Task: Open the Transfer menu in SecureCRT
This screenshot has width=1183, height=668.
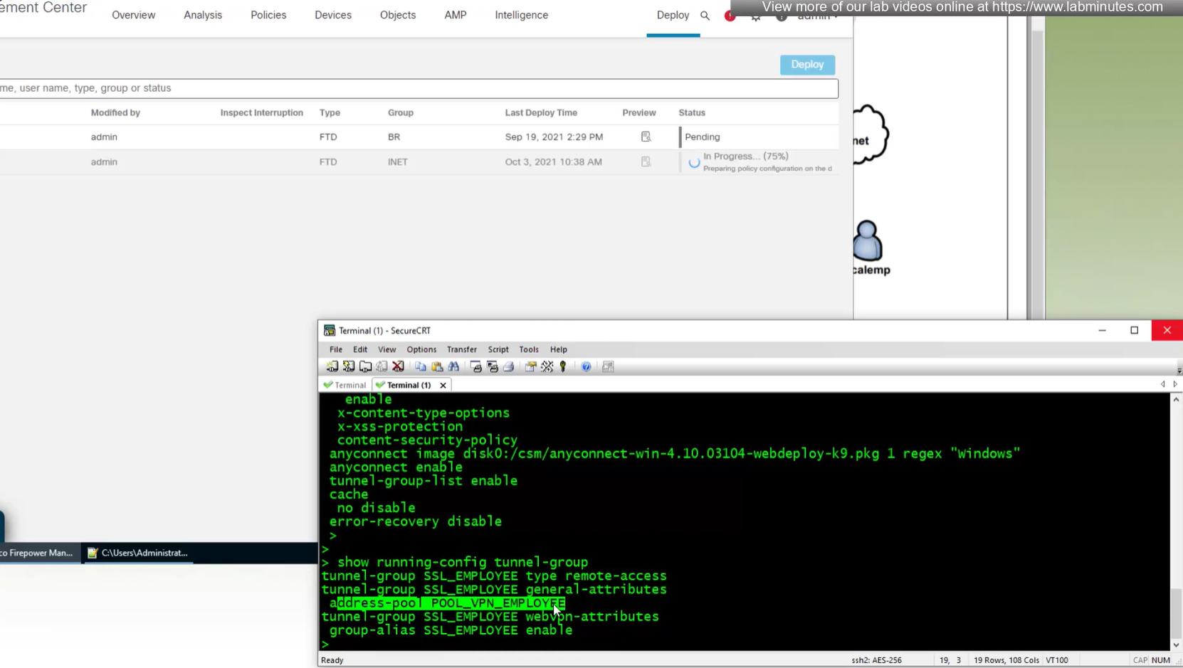Action: (x=461, y=349)
